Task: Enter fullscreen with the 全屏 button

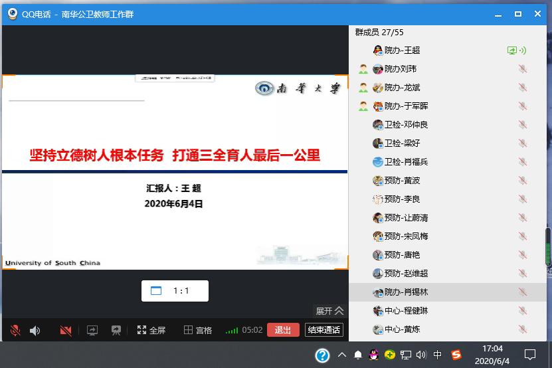Action: [x=151, y=330]
